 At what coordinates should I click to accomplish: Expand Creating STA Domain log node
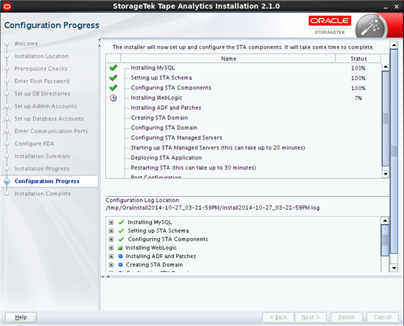click(x=111, y=265)
